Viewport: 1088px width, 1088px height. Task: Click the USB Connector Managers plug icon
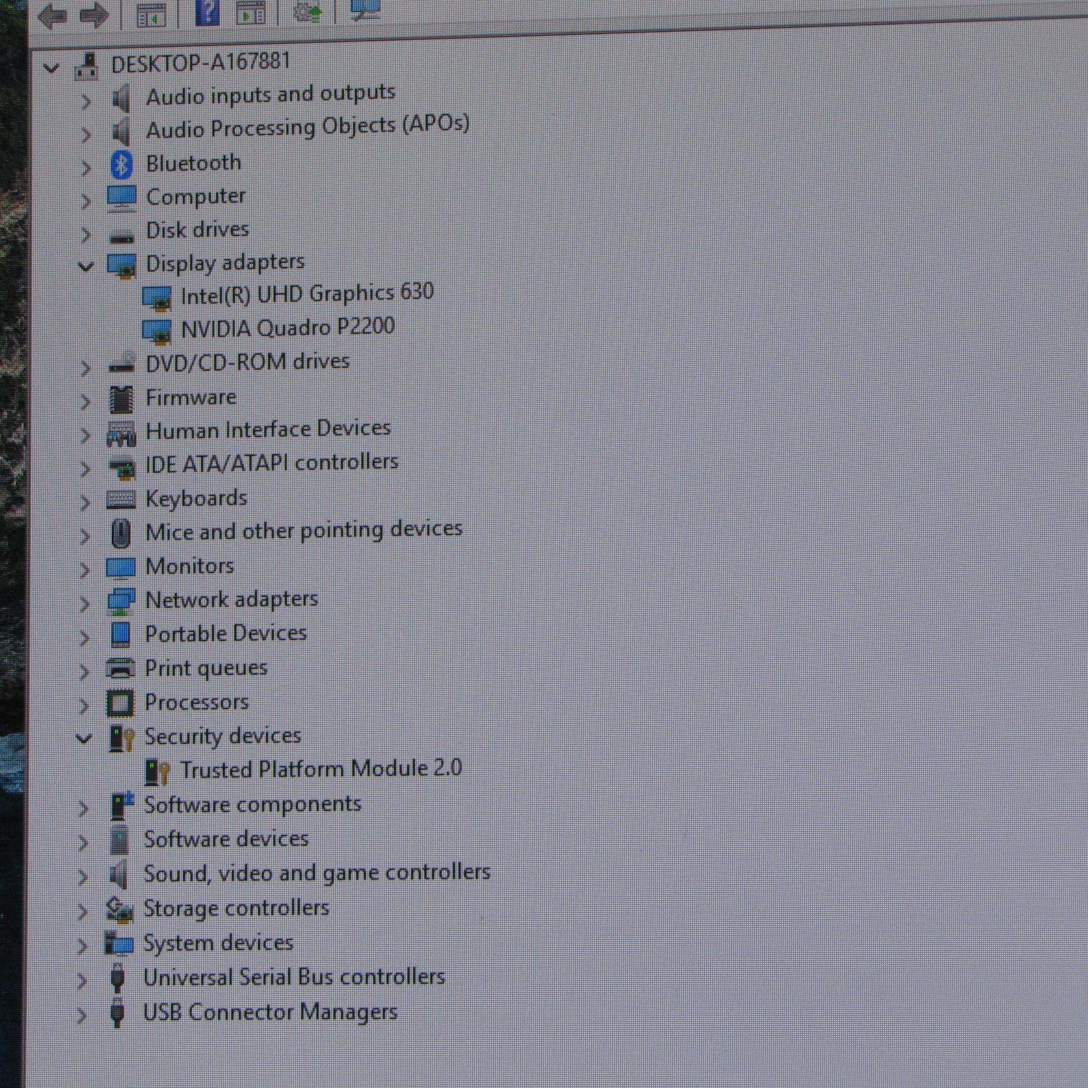coord(117,1014)
